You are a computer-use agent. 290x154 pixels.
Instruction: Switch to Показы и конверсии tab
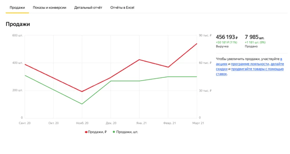pos(49,8)
